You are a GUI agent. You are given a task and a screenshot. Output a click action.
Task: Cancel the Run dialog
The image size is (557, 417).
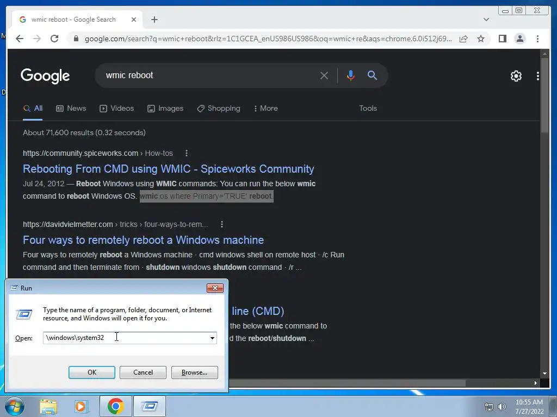143,372
